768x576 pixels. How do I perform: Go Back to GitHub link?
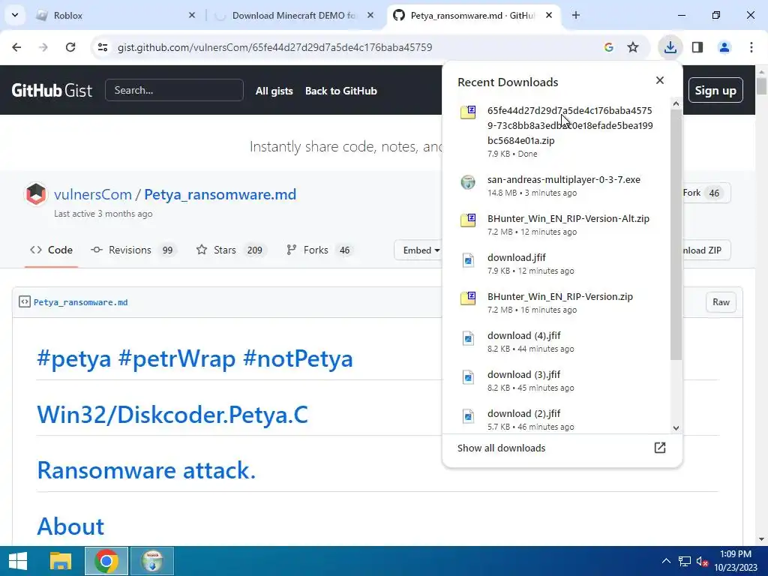click(x=341, y=91)
